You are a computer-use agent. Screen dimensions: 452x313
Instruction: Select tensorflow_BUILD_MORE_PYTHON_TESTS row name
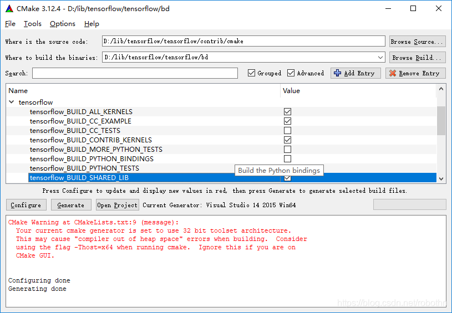click(x=96, y=150)
